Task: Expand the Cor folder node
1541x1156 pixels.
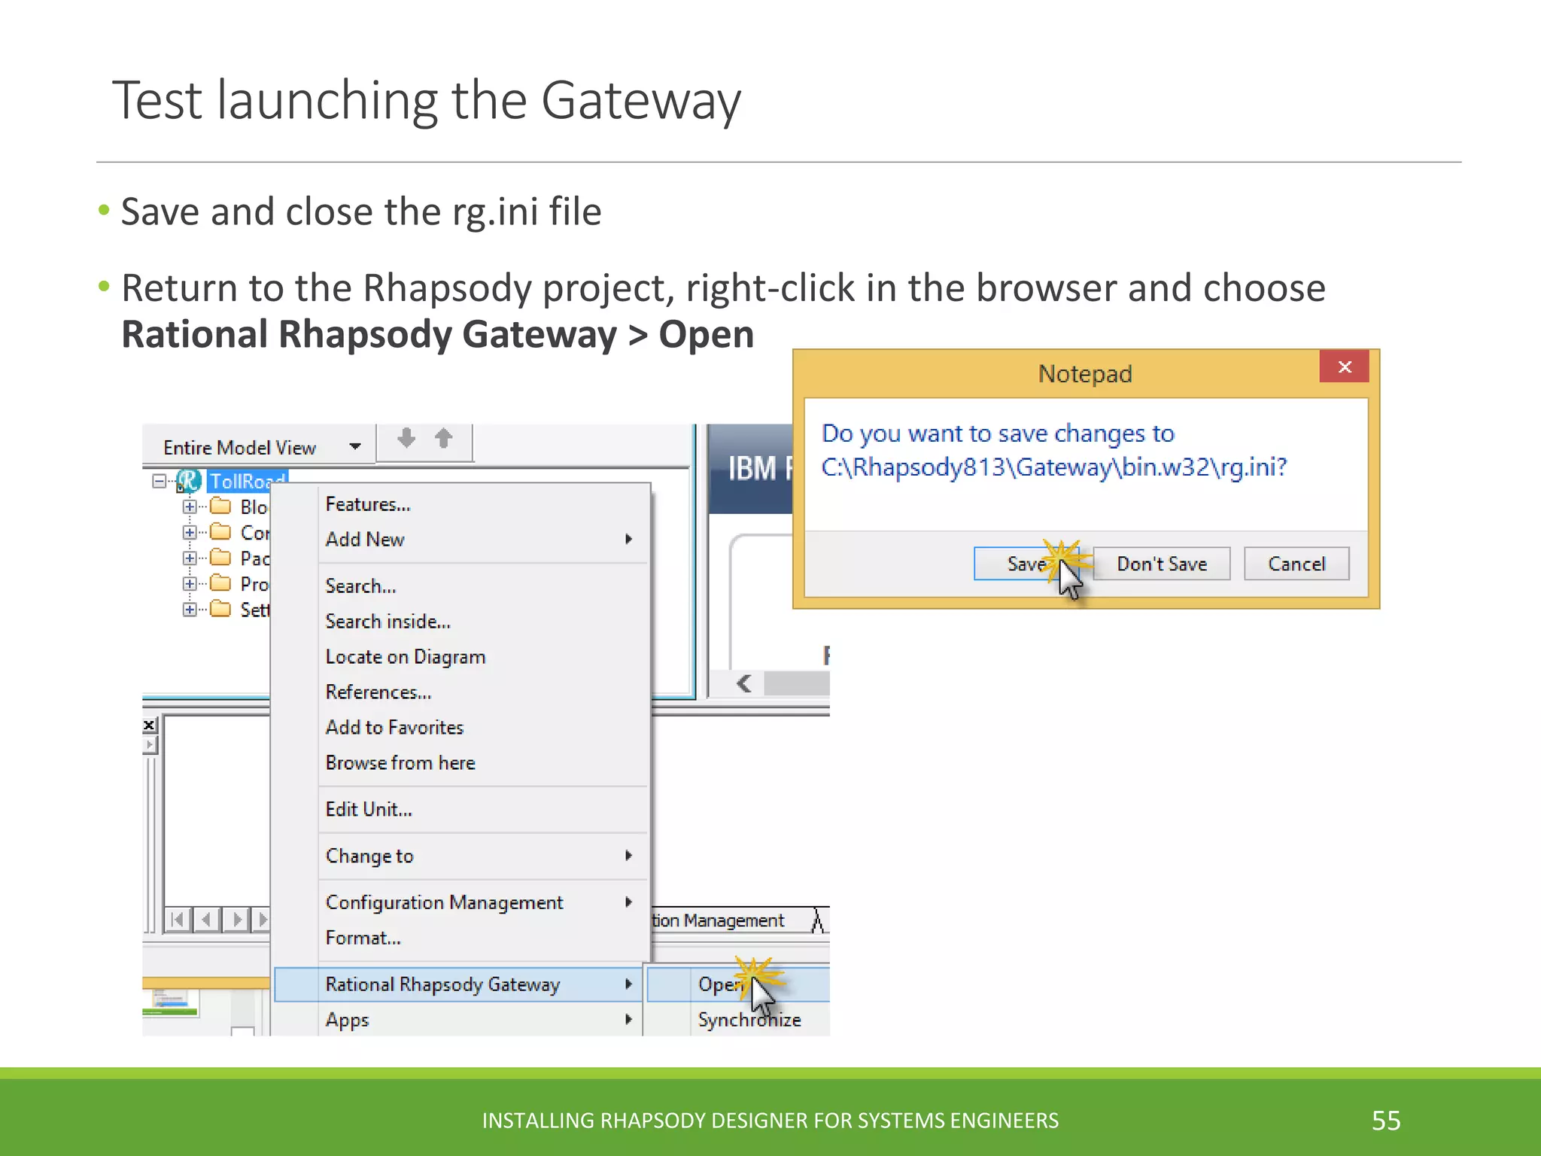Action: tap(190, 532)
